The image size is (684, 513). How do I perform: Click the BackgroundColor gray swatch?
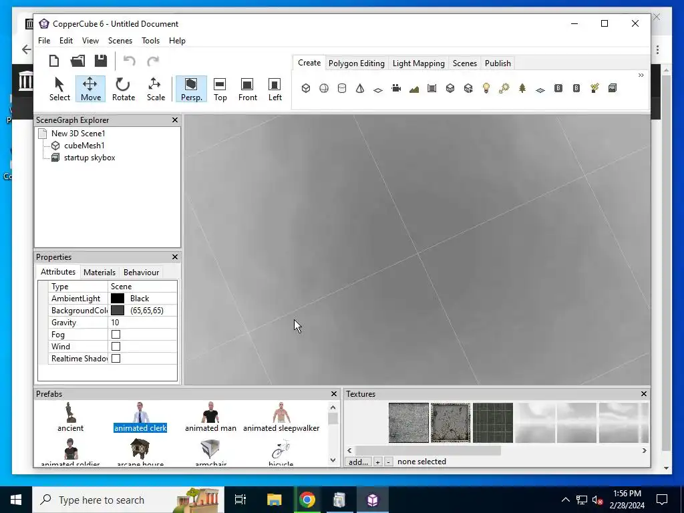(118, 311)
